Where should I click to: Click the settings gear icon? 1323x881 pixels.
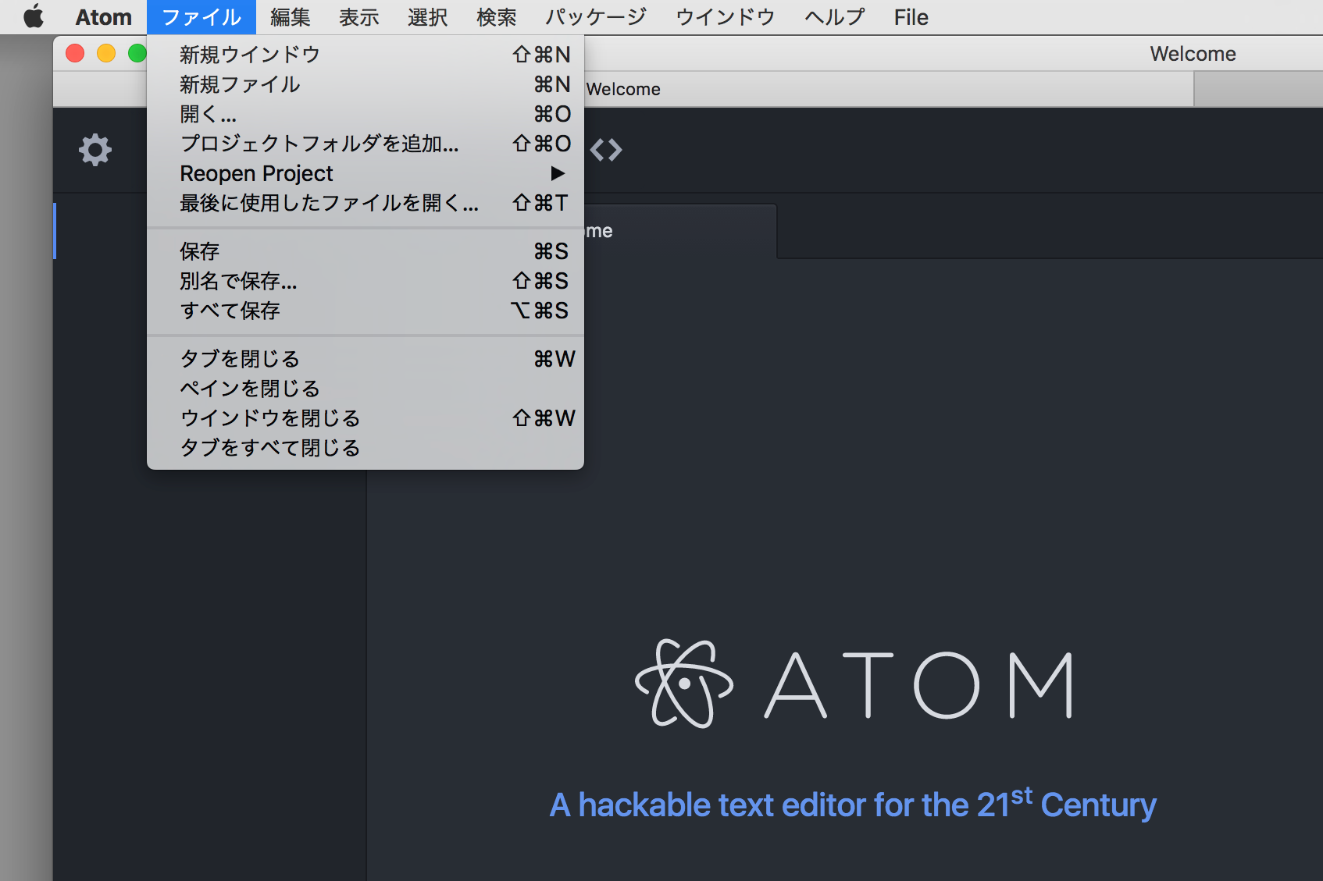coord(95,150)
